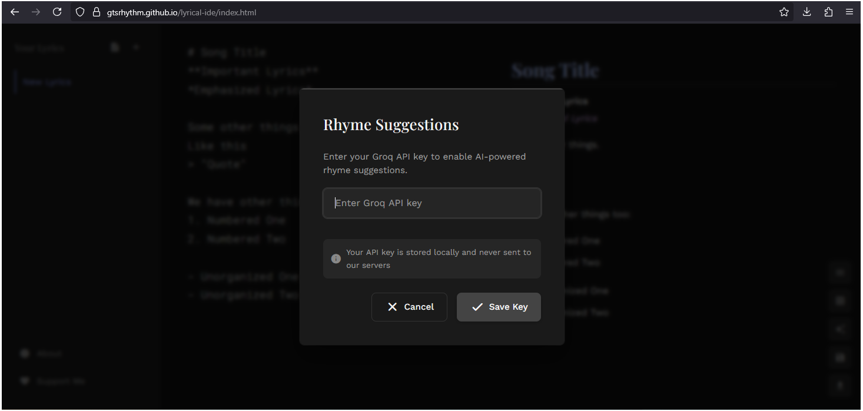Save the Groq API key
Image resolution: width=863 pixels, height=411 pixels.
click(x=499, y=307)
